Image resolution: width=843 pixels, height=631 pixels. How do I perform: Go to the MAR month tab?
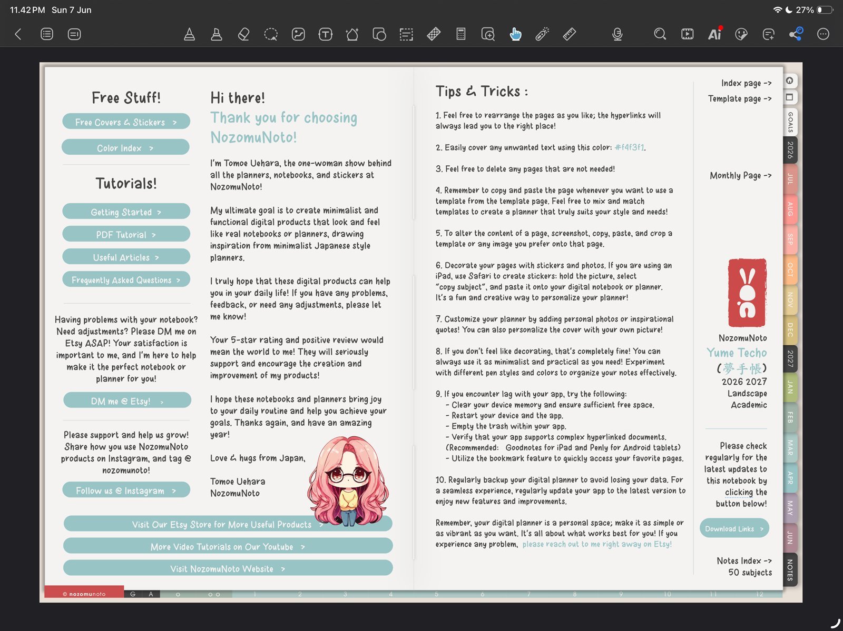click(790, 447)
